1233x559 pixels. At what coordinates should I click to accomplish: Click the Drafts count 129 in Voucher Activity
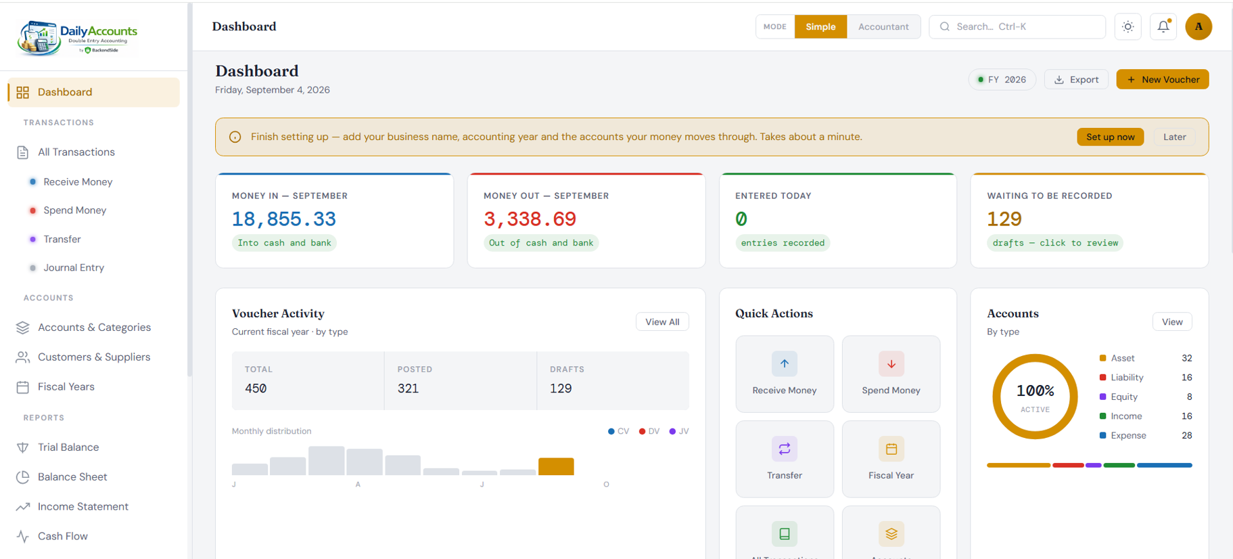pos(561,388)
